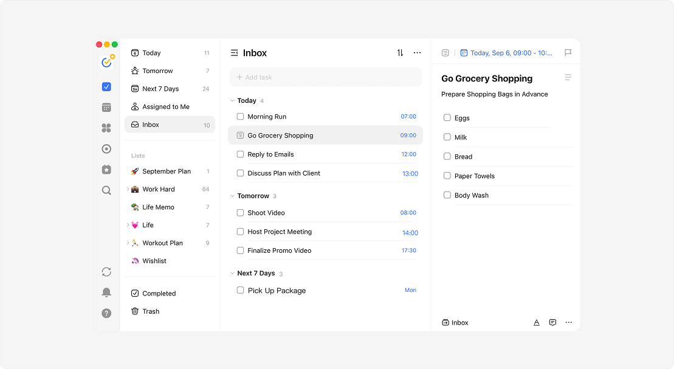Viewport: 674px width, 369px height.
Task: Click the calendar icon next to due date
Action: 464,53
